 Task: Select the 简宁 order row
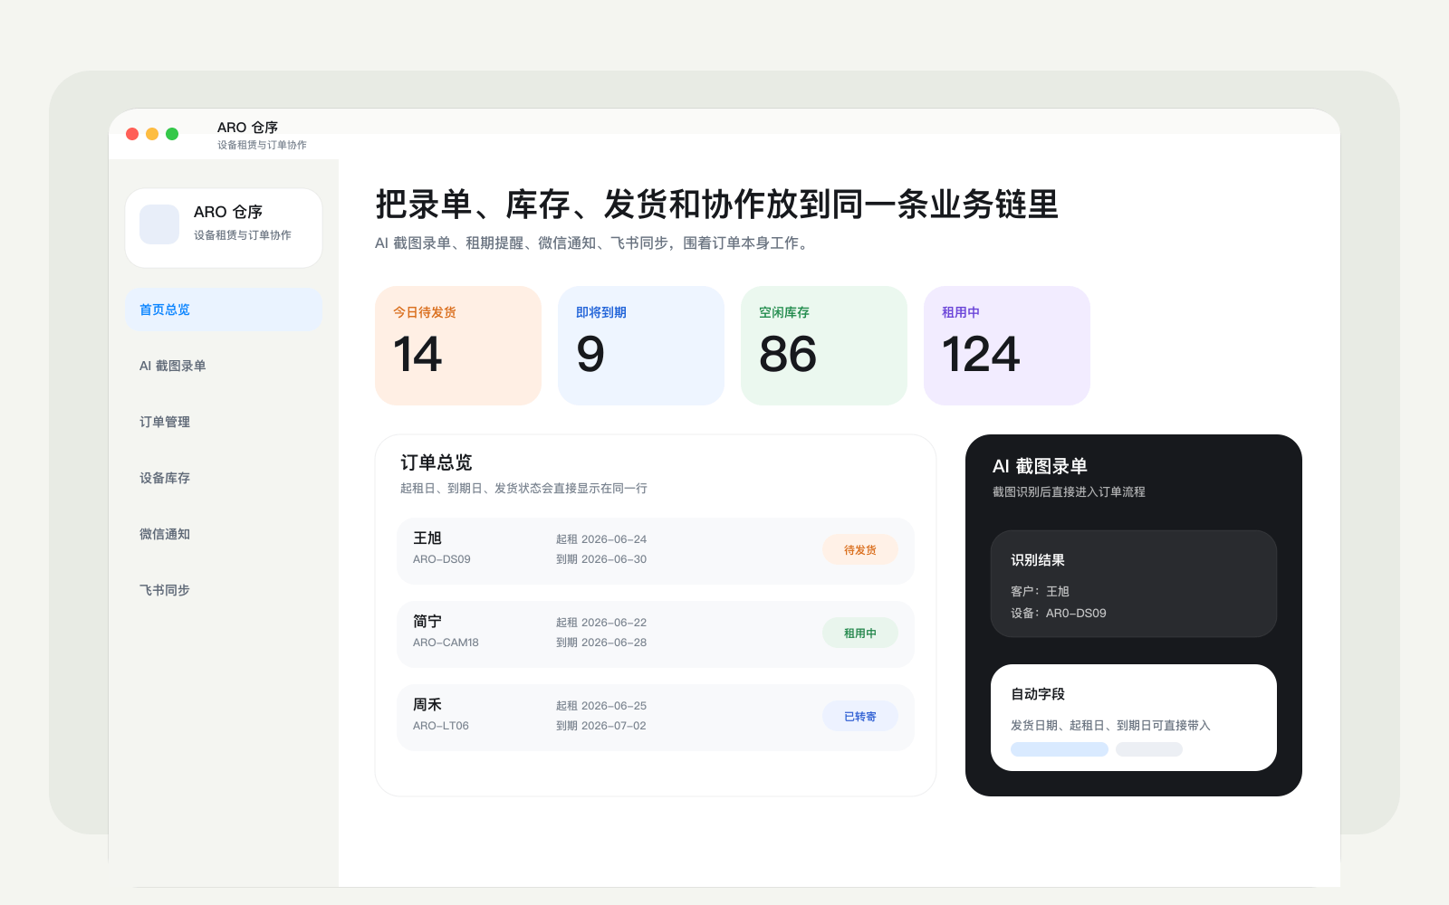pyautogui.click(x=656, y=633)
